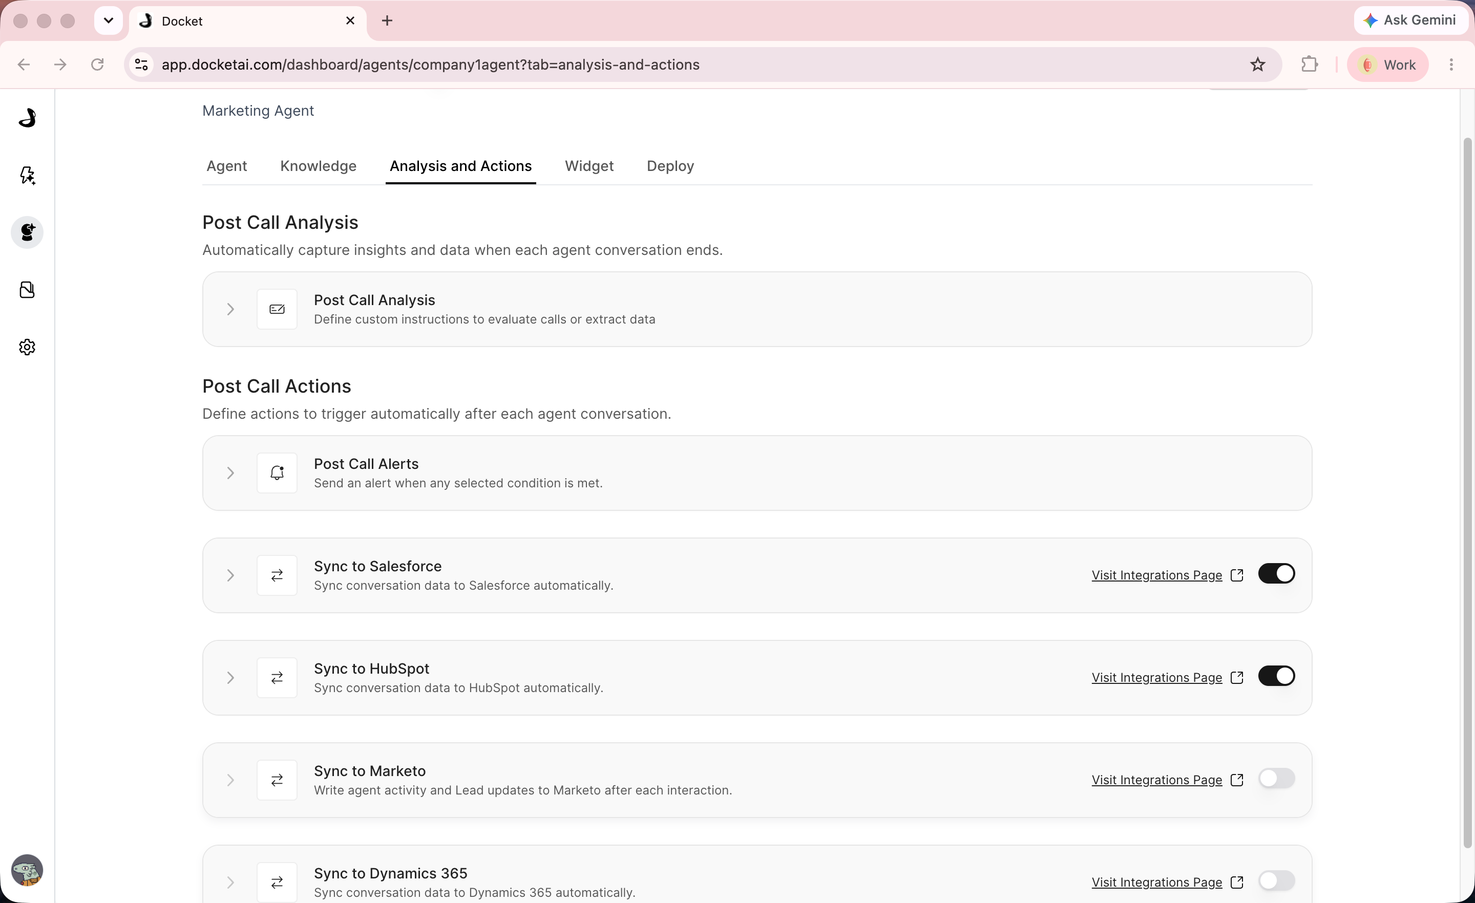The width and height of the screenshot is (1475, 903).
Task: Go forward in browser history
Action: pos(60,64)
